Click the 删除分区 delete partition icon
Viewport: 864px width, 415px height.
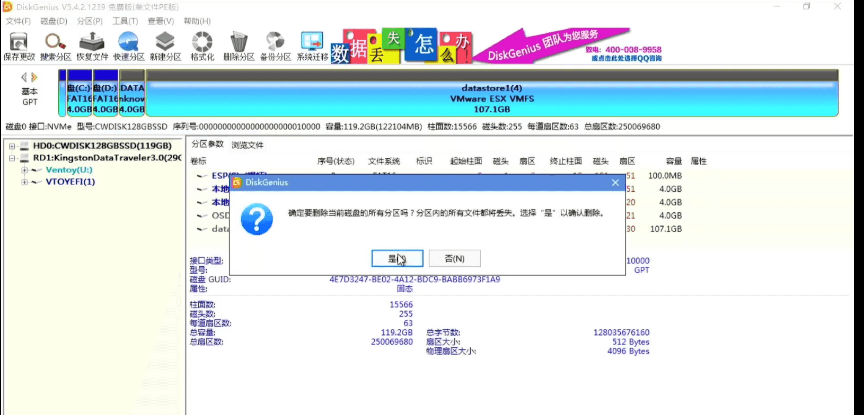239,46
